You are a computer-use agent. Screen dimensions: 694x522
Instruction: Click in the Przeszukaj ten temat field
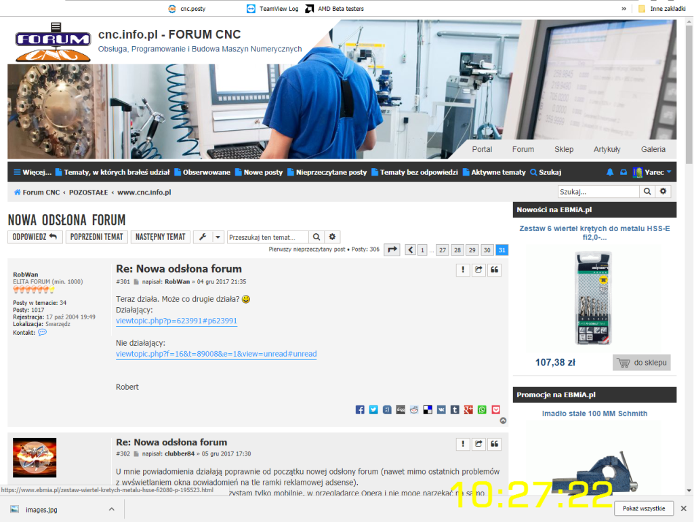click(x=268, y=237)
